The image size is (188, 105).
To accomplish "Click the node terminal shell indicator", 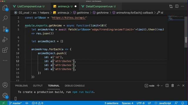I will pyautogui.click(x=150, y=86).
